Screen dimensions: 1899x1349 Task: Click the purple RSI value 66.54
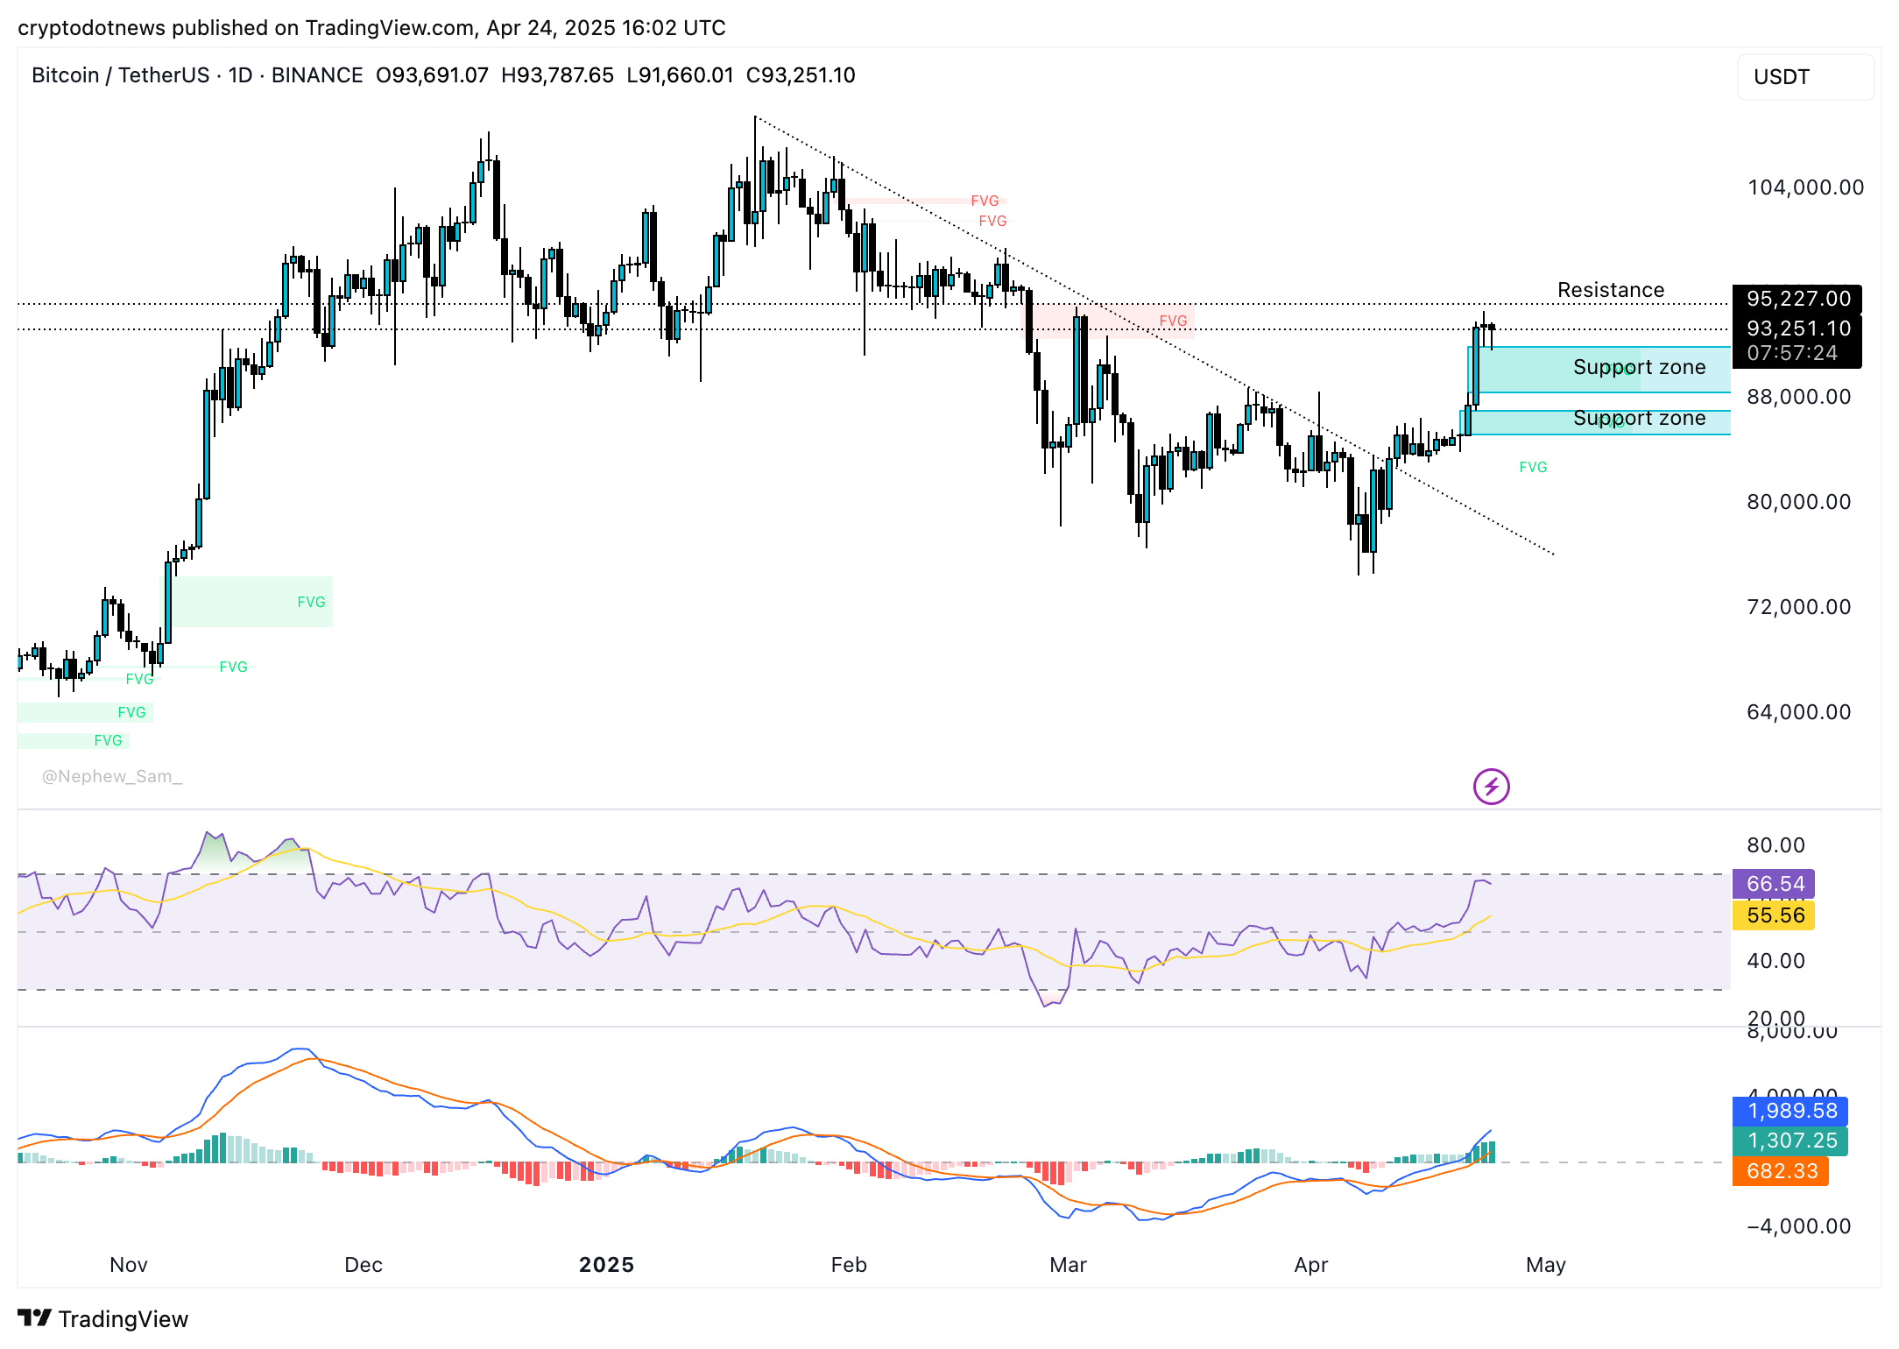point(1774,885)
